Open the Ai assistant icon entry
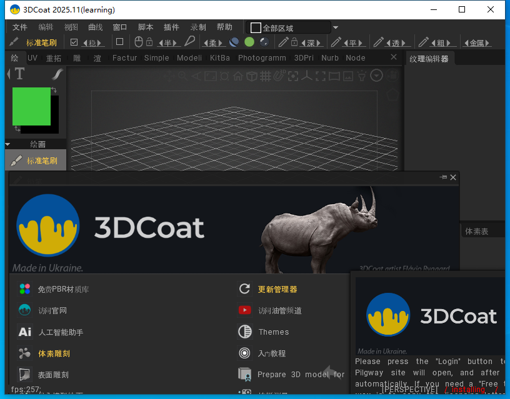Screen dimensions: 510x399 pyautogui.click(x=24, y=332)
